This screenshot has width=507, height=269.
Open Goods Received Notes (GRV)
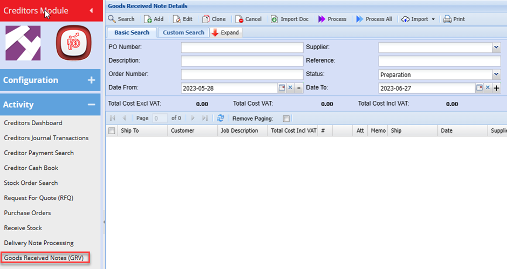click(x=44, y=258)
